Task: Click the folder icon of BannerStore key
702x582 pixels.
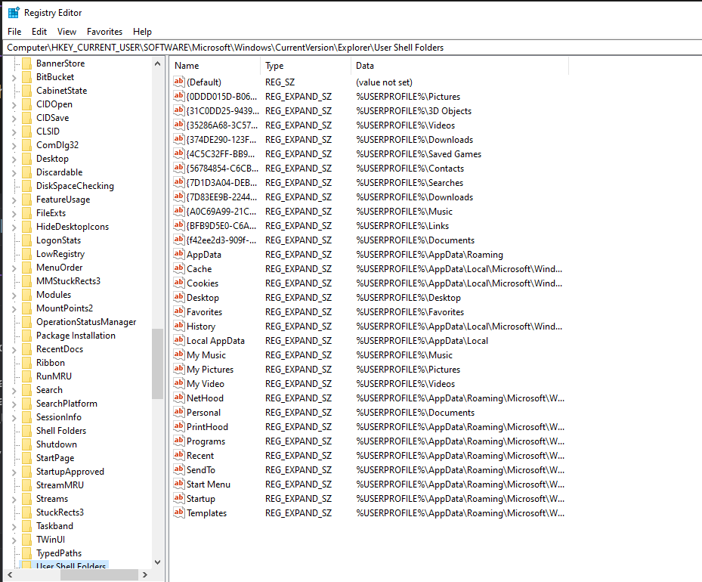Action: click(x=27, y=63)
